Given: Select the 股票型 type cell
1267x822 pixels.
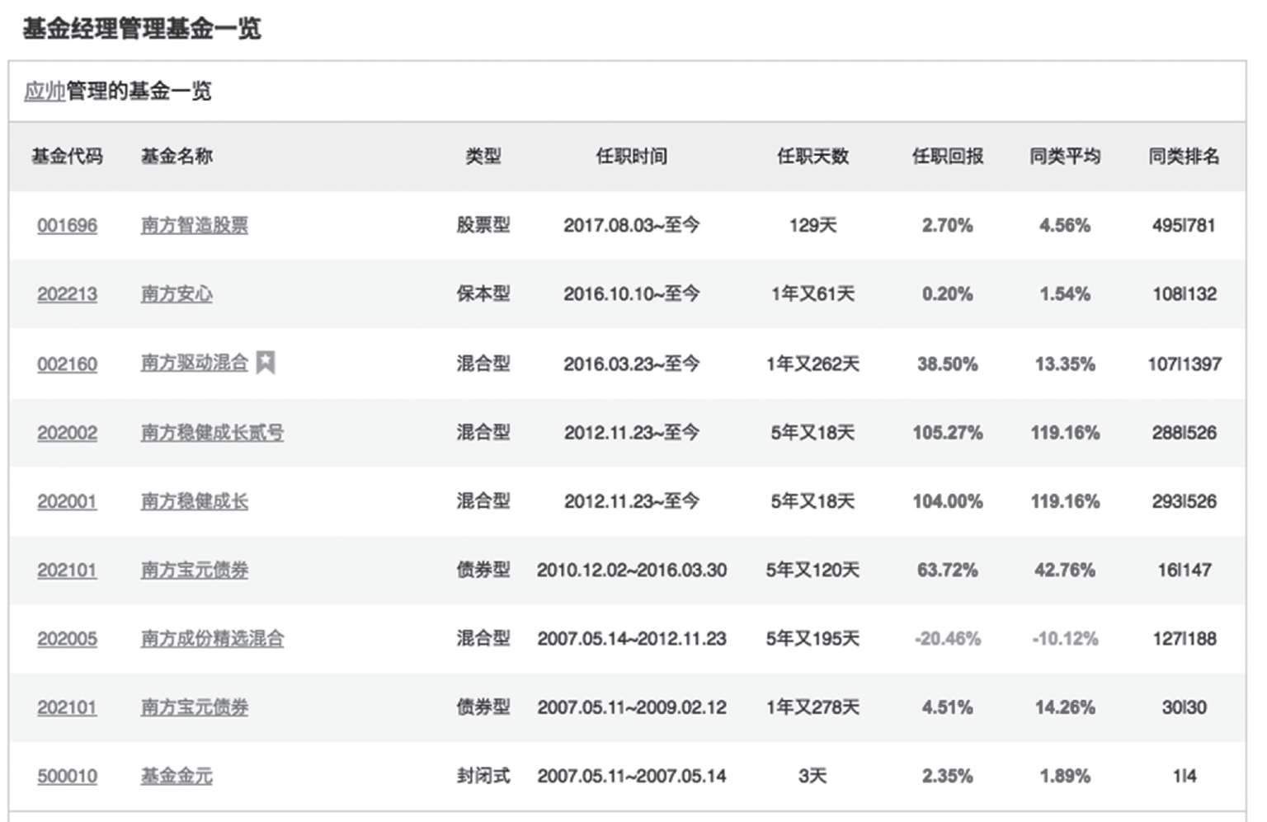Looking at the screenshot, I should coord(483,225).
